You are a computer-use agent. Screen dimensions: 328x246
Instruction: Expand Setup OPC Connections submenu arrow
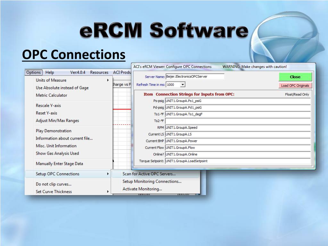108,174
